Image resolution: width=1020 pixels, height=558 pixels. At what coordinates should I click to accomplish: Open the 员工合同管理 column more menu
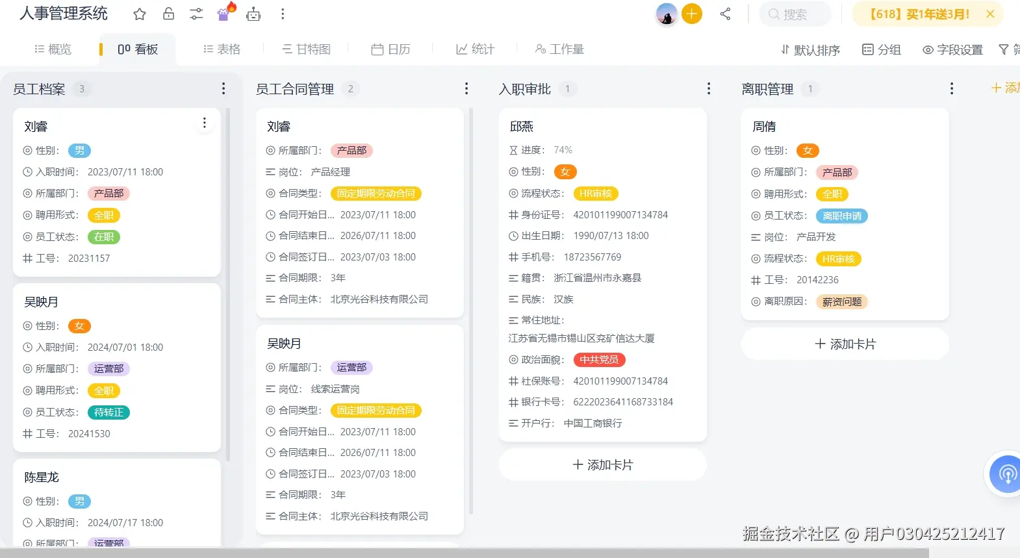pos(466,88)
